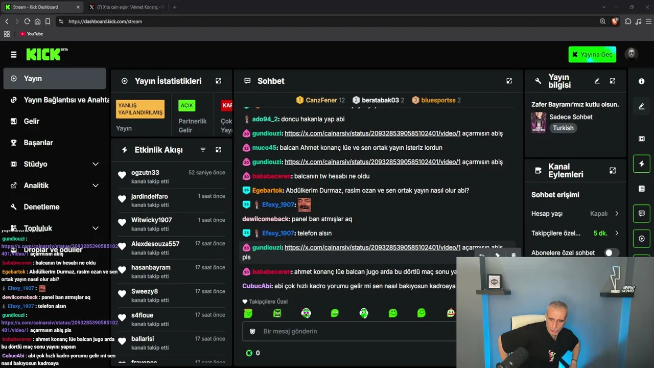Viewport: 654px width, 368px height.
Task: Click the browser address bar URL
Action: coord(105,21)
